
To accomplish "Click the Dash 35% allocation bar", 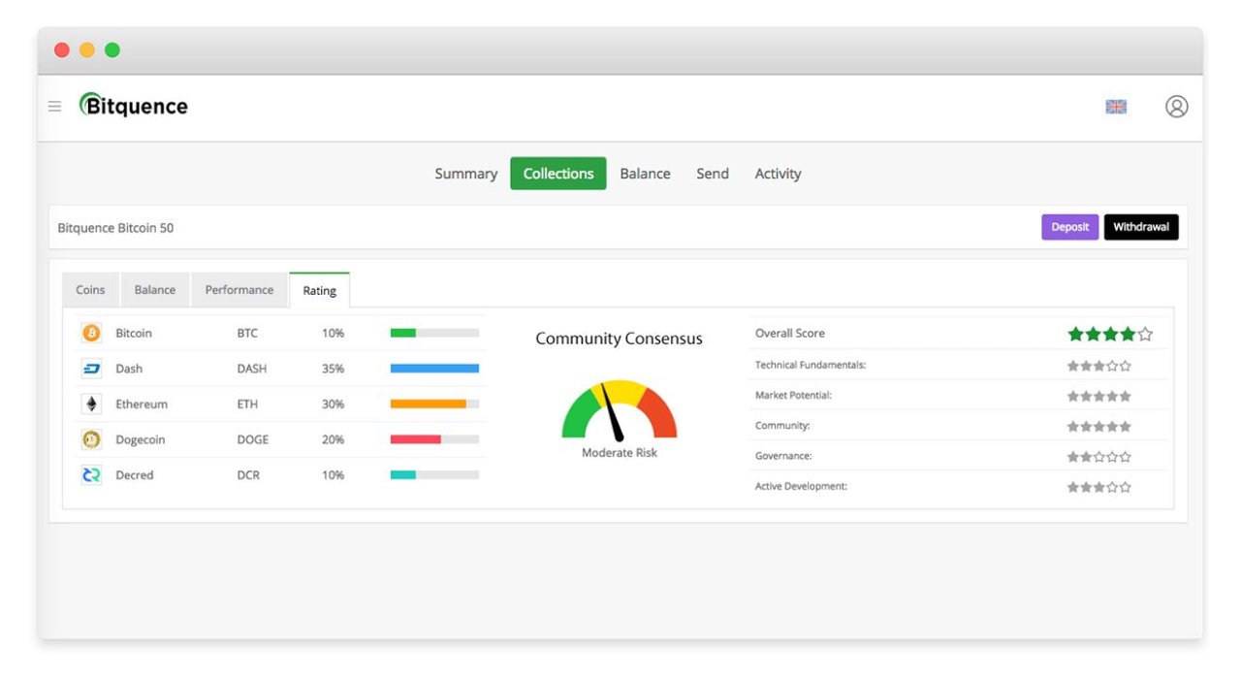I will coord(434,369).
